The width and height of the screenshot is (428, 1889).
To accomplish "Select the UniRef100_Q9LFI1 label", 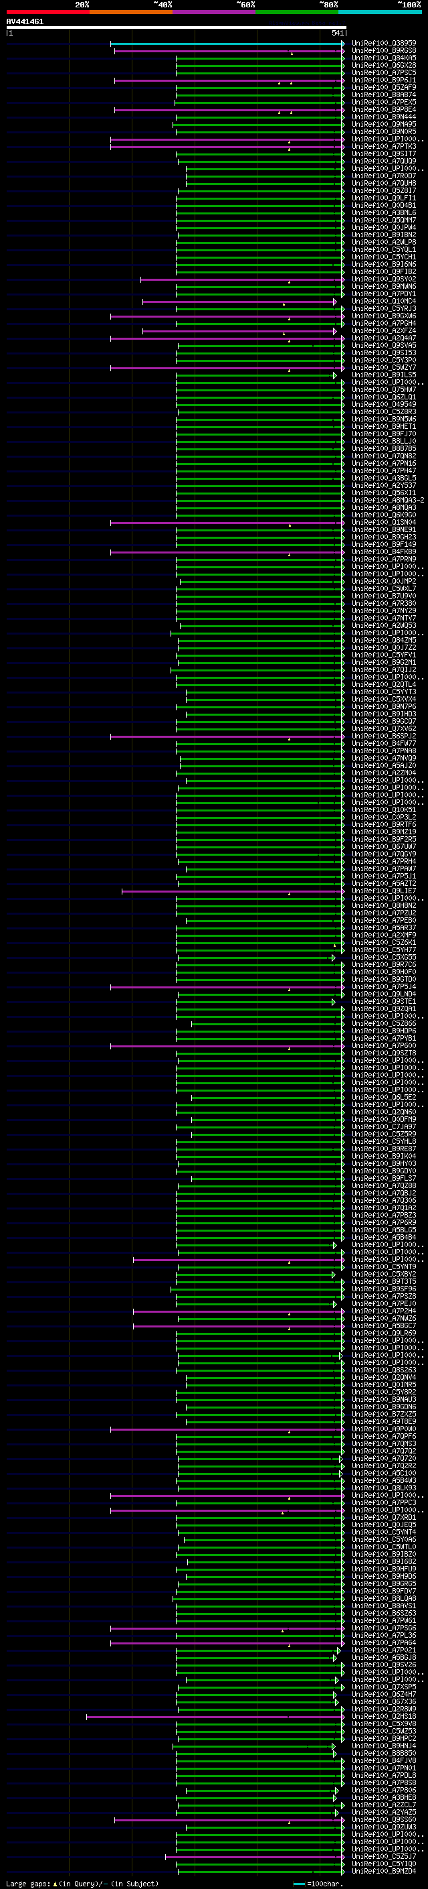I will tap(384, 198).
